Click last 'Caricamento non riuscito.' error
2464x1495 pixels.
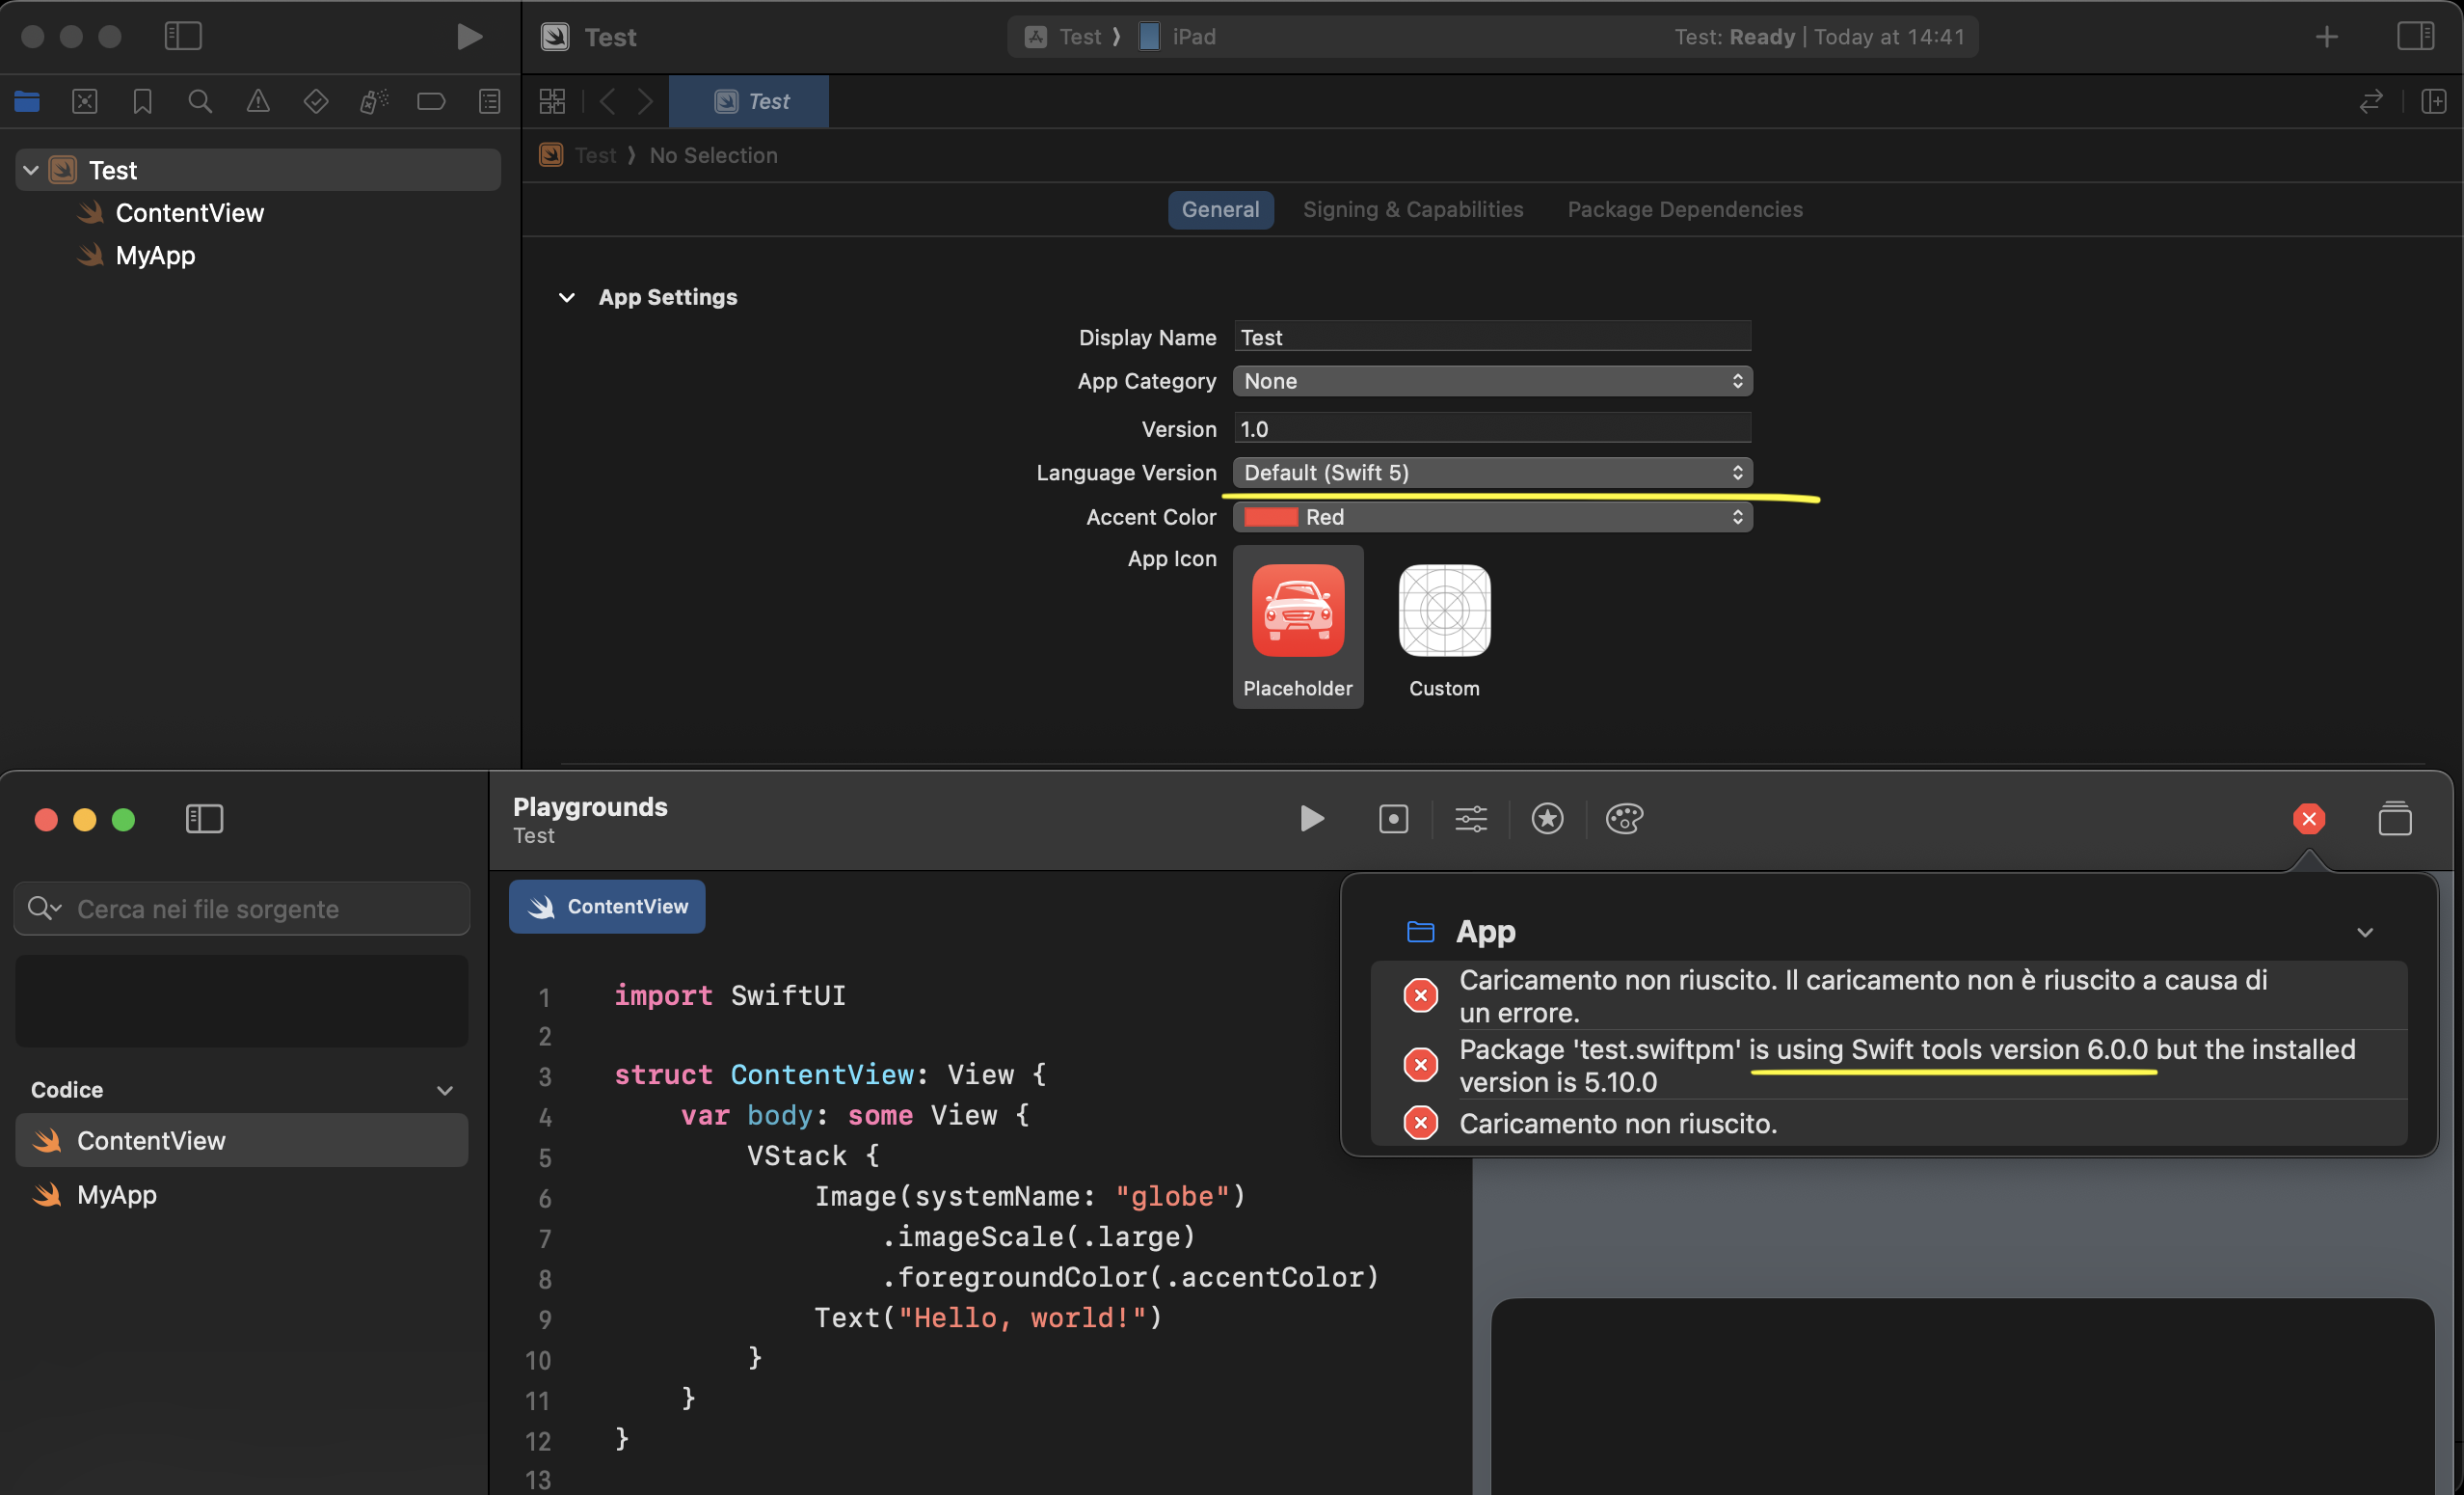1888,1124
